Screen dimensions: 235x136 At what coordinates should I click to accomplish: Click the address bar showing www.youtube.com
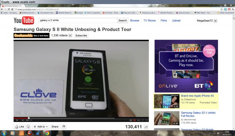pyautogui.click(x=117, y=9)
